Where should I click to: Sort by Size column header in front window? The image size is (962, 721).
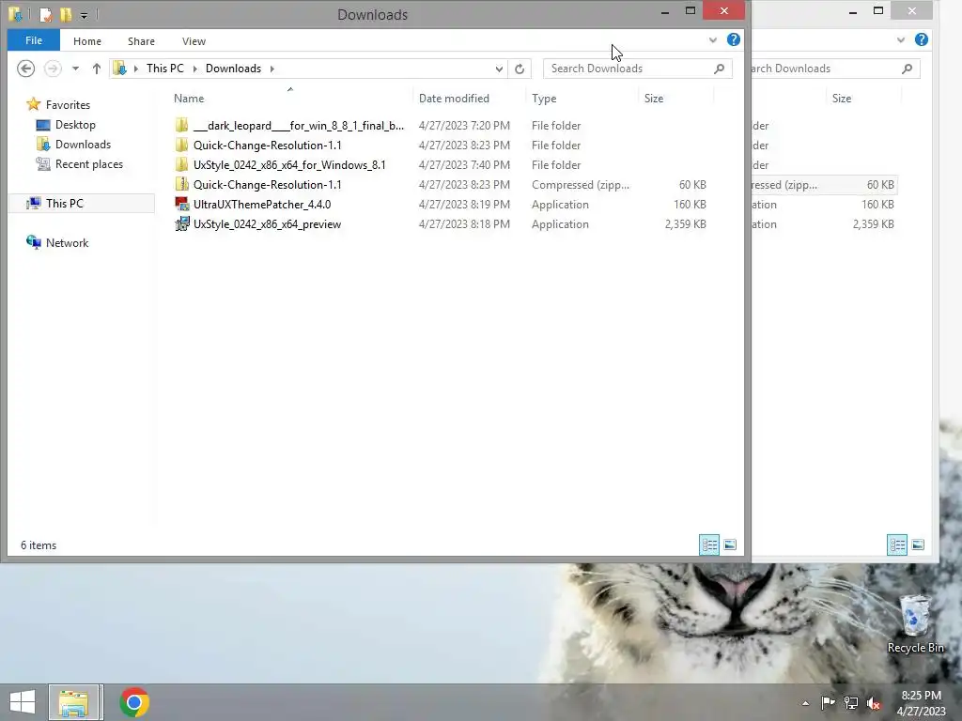(654, 98)
